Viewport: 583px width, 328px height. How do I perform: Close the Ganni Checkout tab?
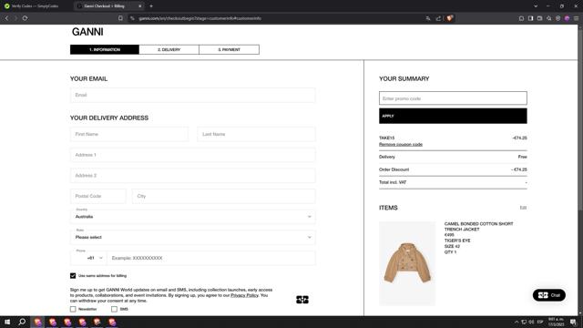pyautogui.click(x=139, y=6)
